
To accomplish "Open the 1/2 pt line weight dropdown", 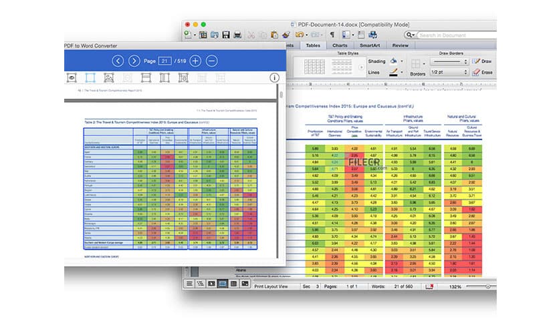I will click(x=449, y=72).
